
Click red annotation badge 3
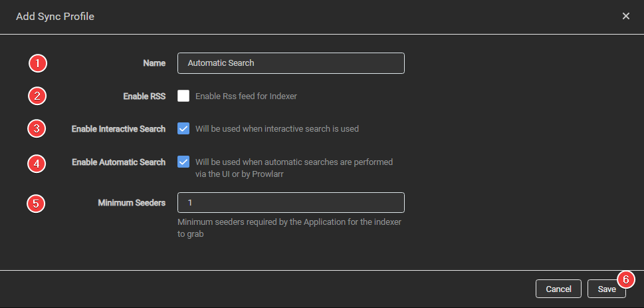coord(37,128)
